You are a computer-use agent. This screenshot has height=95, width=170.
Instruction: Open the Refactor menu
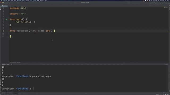(27, 1)
